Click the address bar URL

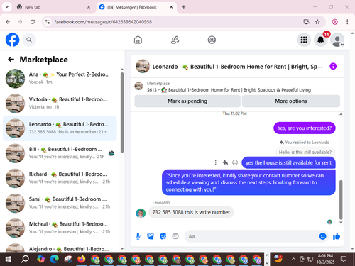[x=103, y=22]
